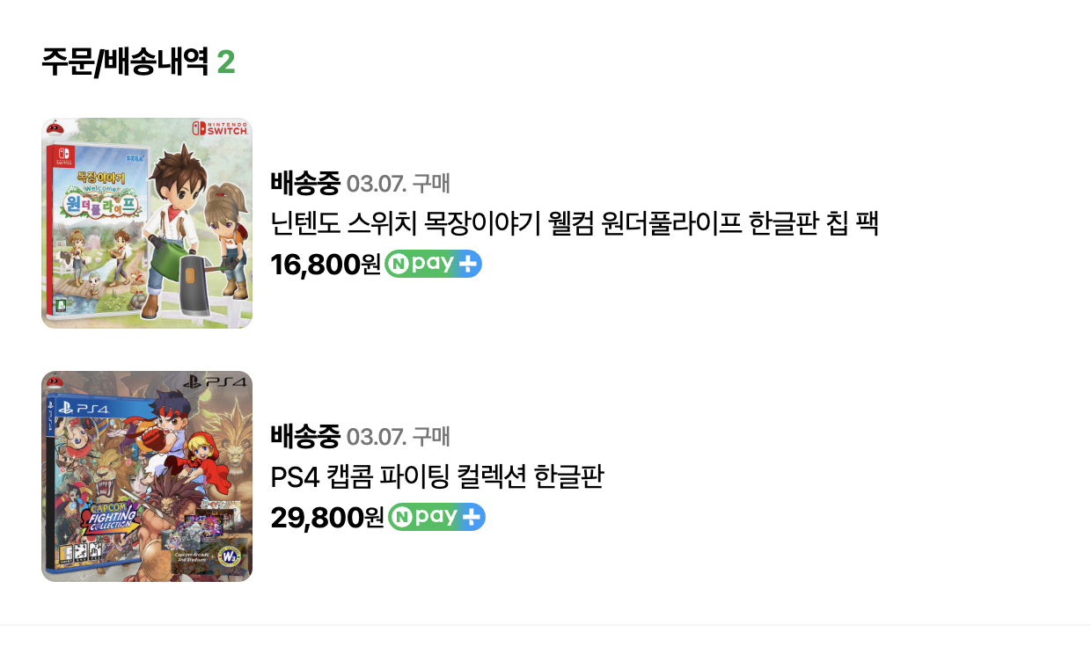Open the 닌텐도 스위치 목장이야기 웰컴 원더풀라이프 title
This screenshot has height=654, width=1091.
(x=575, y=223)
